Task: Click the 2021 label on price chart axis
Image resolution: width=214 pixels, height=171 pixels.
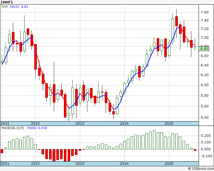Action: (x=5, y=123)
